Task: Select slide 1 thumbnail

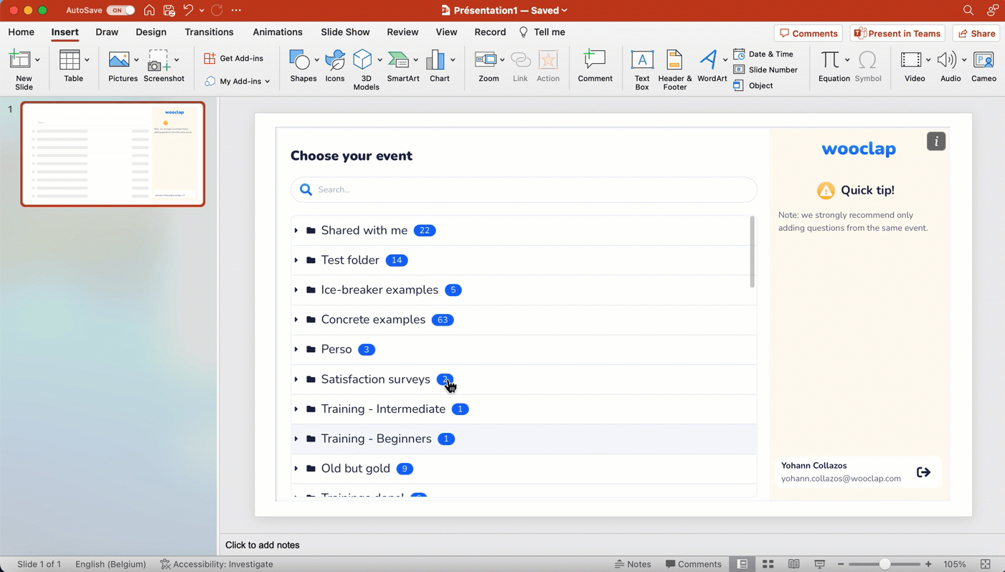Action: 113,154
